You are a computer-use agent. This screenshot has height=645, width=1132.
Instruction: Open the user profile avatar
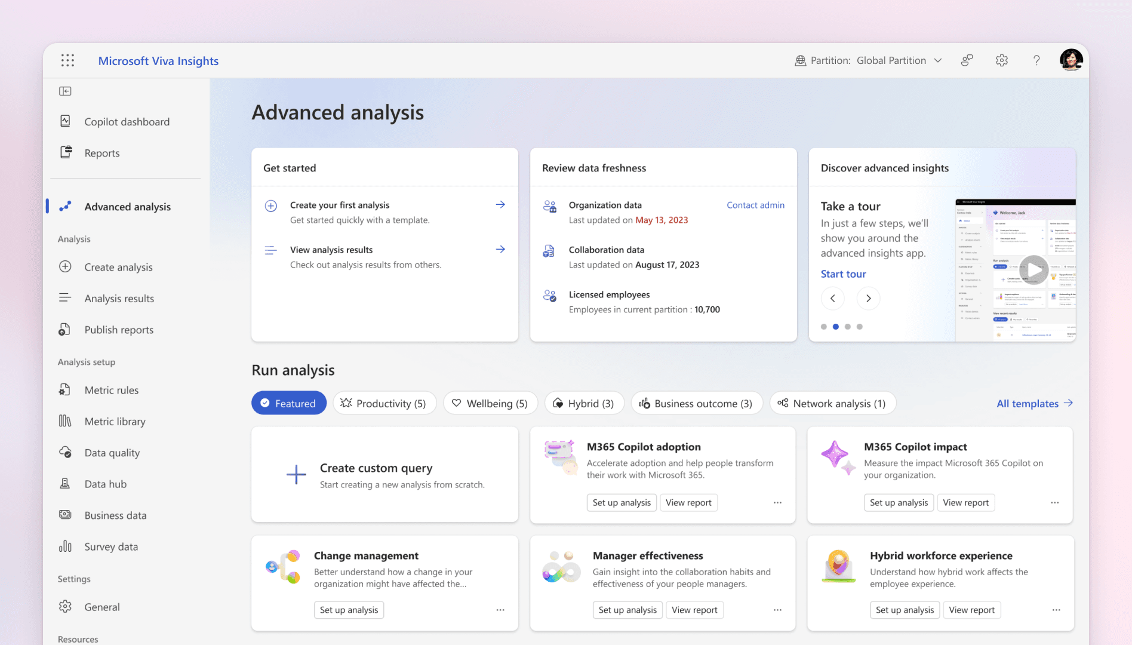1071,60
